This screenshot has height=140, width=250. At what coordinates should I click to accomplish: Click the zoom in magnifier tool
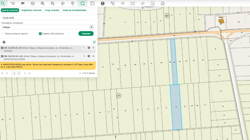pyautogui.click(x=42, y=3)
